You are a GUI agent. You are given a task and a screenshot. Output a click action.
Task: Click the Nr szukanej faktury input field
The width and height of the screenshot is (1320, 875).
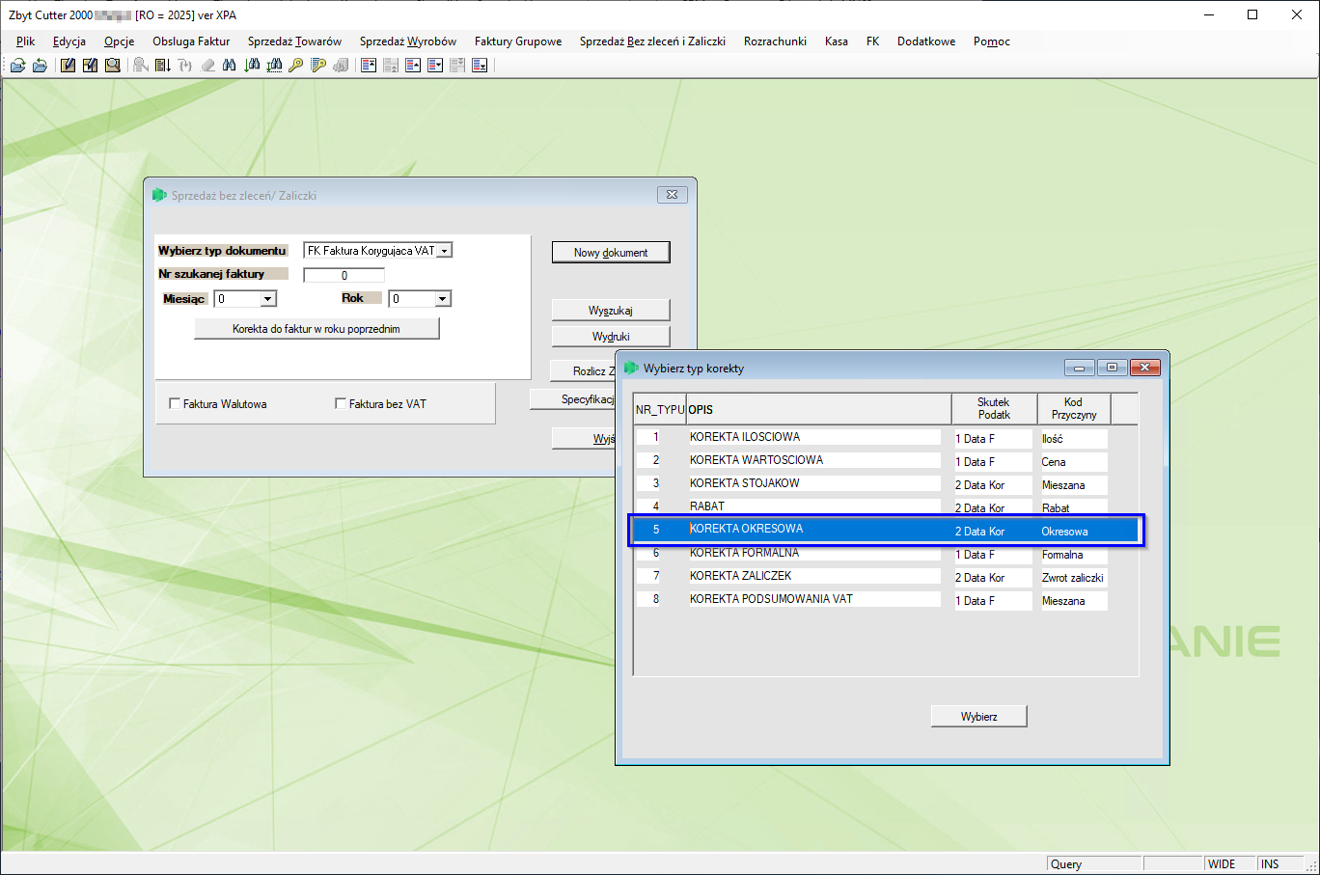[x=344, y=275]
